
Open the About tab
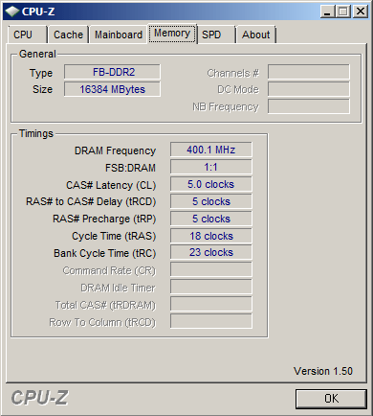coord(255,35)
